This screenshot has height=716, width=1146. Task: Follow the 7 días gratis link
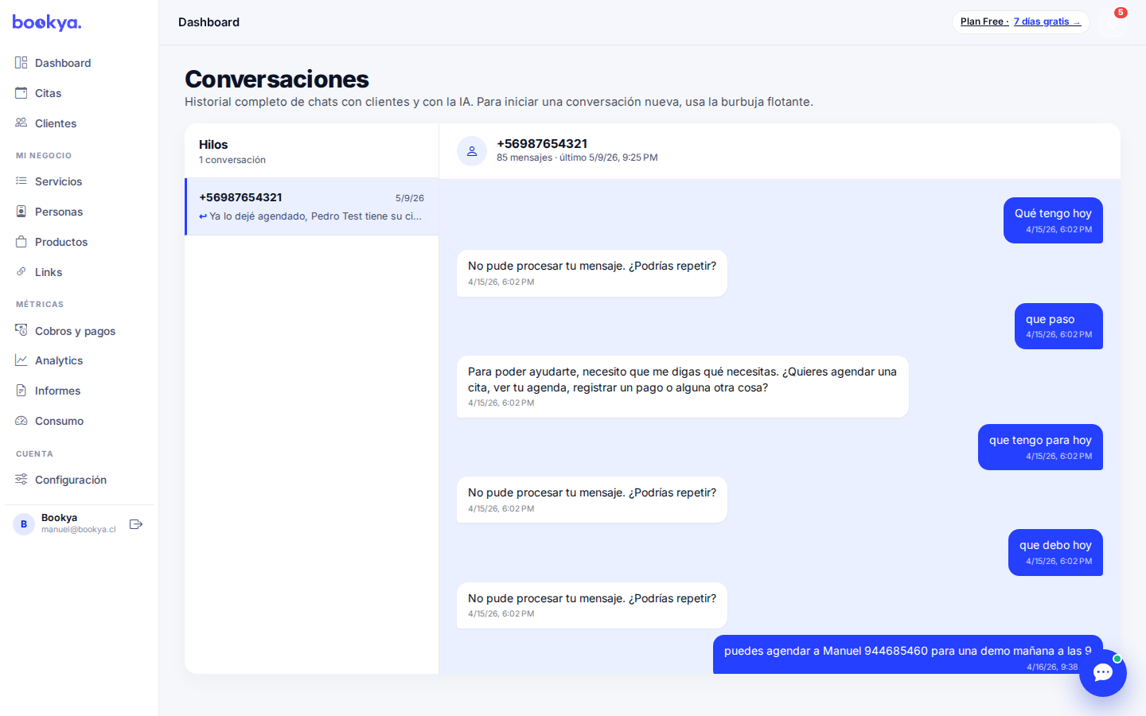click(x=1047, y=21)
